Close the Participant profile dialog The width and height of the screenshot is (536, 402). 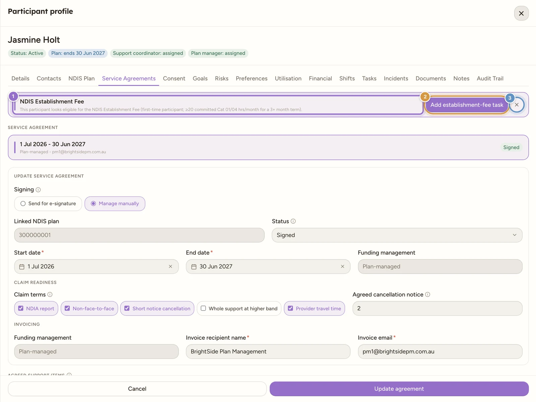coord(521,13)
